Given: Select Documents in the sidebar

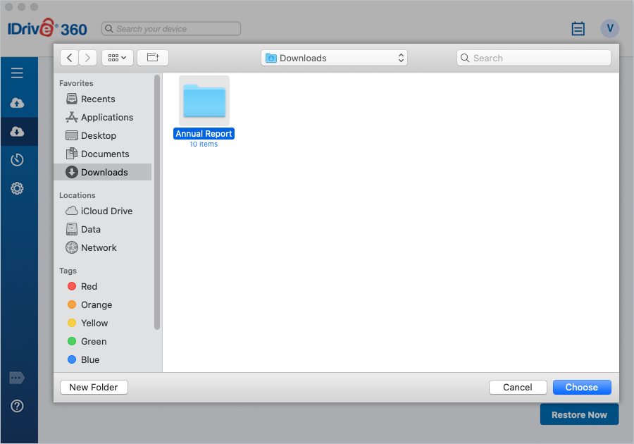Looking at the screenshot, I should tap(103, 154).
